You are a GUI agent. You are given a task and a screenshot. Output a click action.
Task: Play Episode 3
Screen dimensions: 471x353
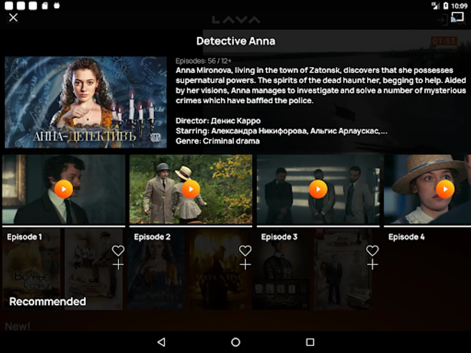point(318,189)
